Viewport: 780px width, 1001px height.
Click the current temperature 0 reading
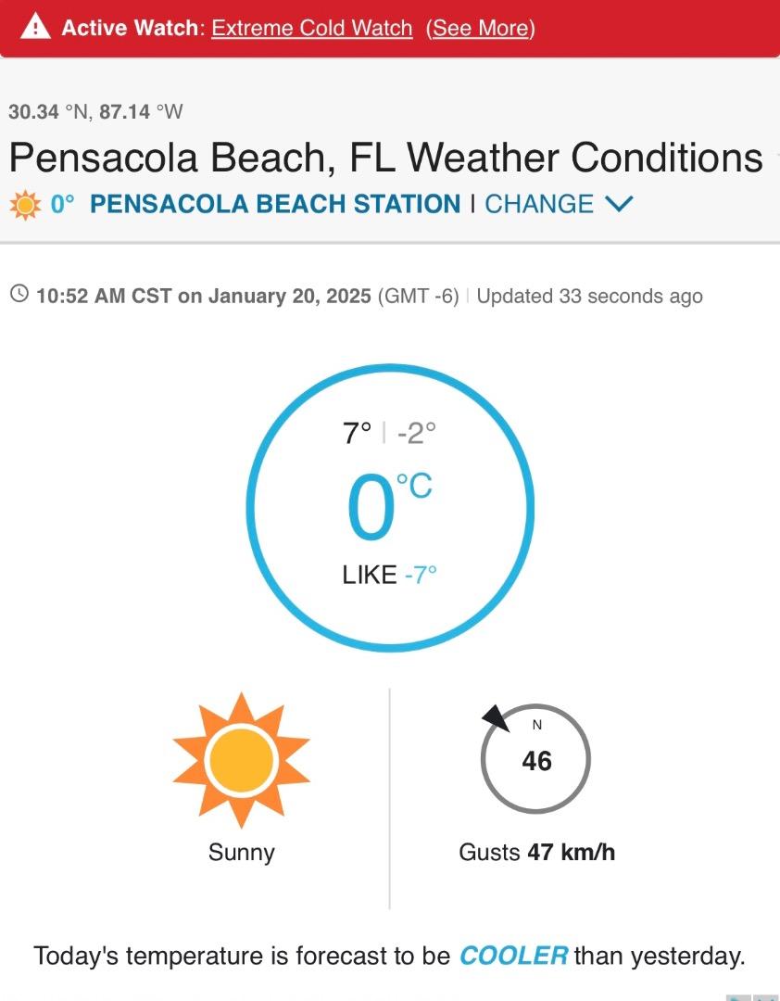[371, 508]
